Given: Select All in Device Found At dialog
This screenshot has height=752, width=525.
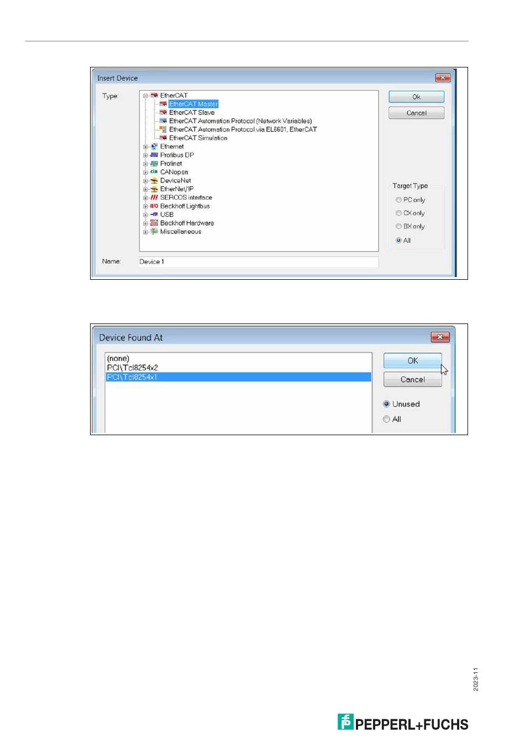Looking at the screenshot, I should pos(387,419).
